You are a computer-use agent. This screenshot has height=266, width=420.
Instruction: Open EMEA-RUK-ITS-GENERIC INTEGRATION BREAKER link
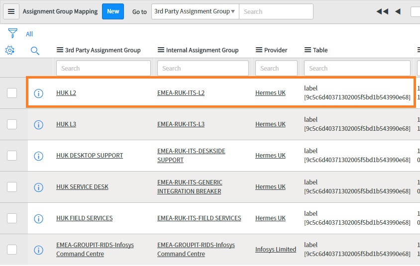coord(190,187)
